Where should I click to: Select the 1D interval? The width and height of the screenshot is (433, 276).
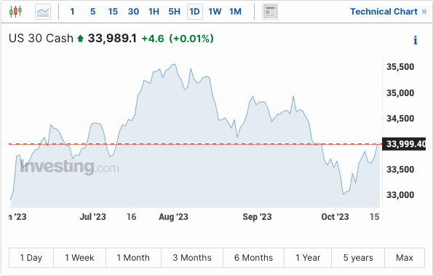coord(195,12)
